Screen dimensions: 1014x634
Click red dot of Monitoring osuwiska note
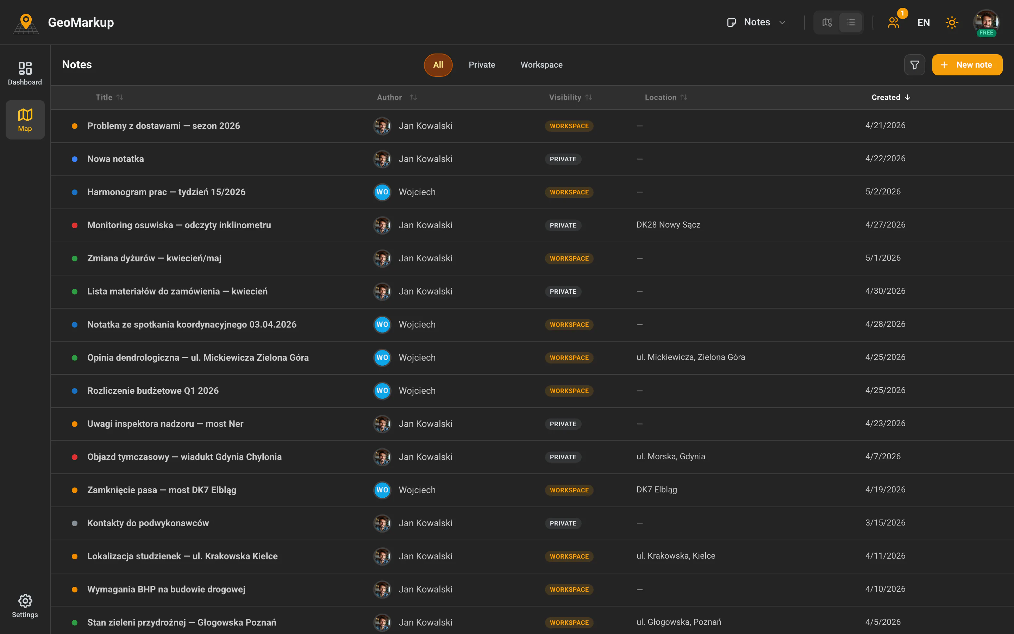75,225
